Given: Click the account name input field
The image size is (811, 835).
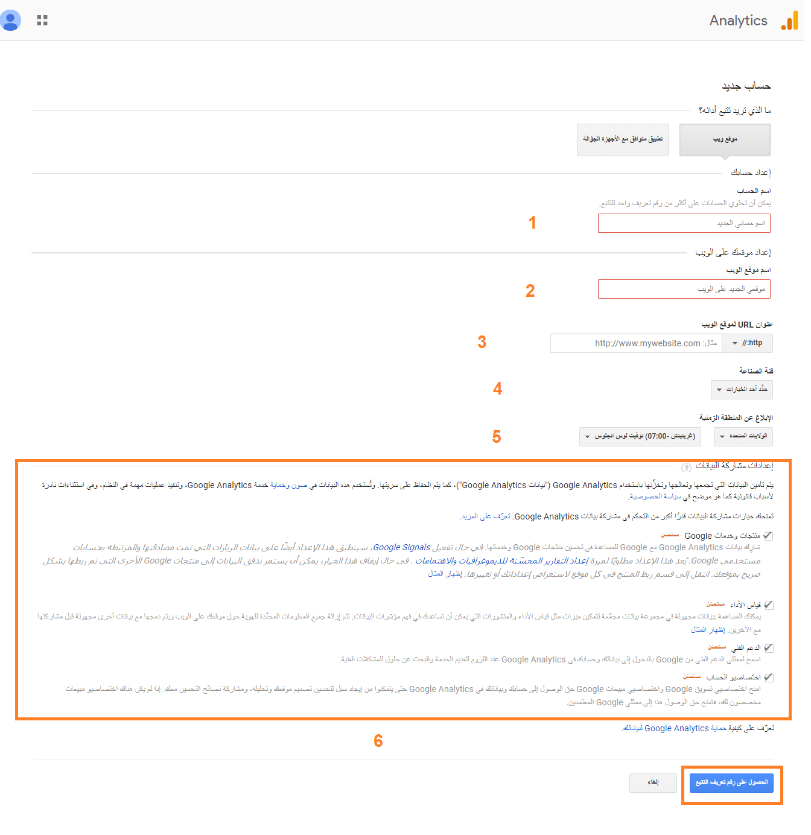Looking at the screenshot, I should point(684,223).
